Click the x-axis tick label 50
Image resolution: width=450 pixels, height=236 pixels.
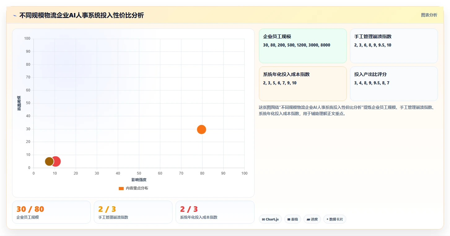(139, 173)
